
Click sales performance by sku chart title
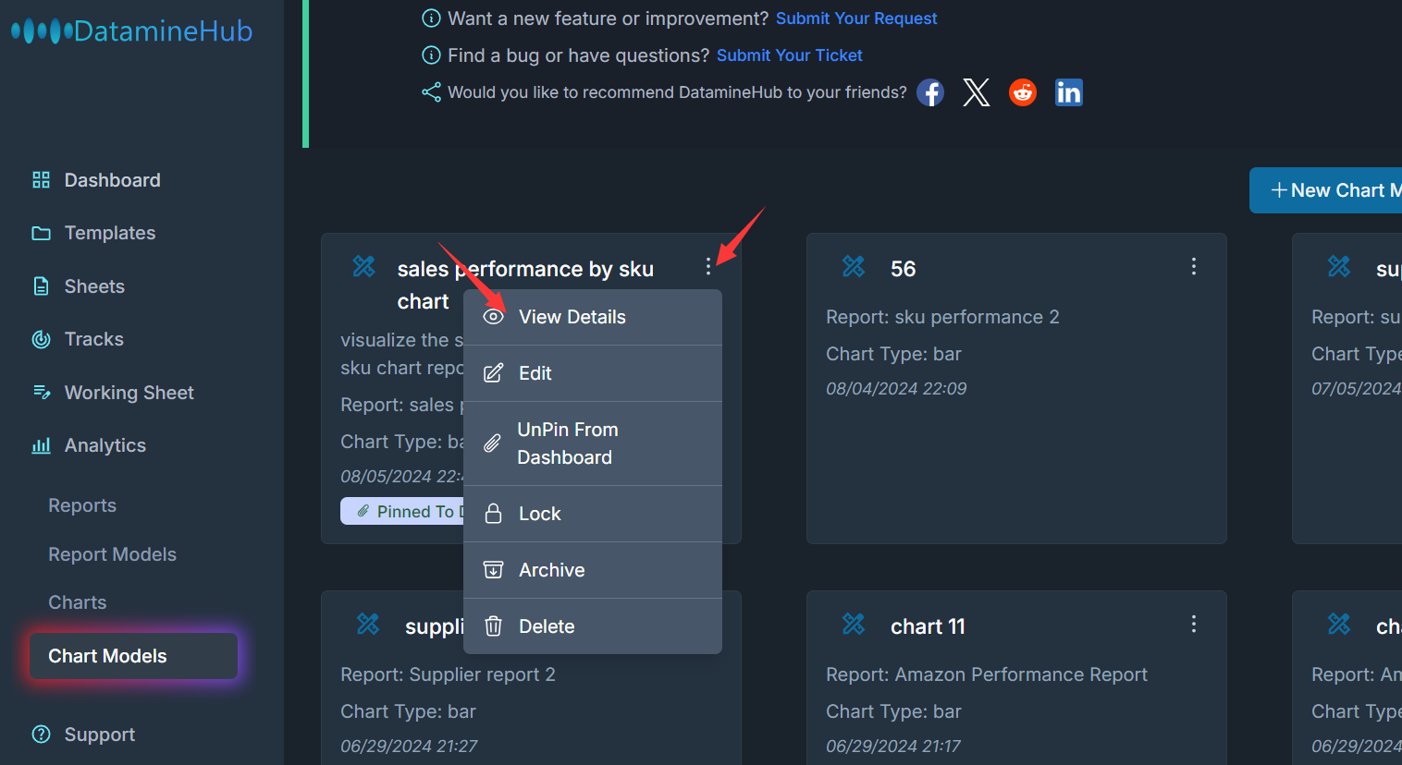[525, 285]
